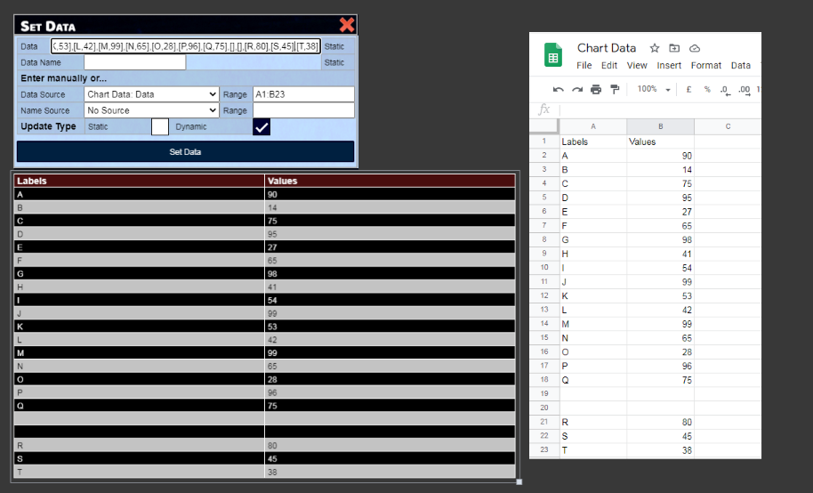Toggle the Dynamic update type checkbox
813x493 pixels.
262,126
